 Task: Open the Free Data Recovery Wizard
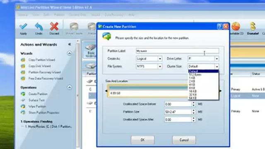[46, 78]
